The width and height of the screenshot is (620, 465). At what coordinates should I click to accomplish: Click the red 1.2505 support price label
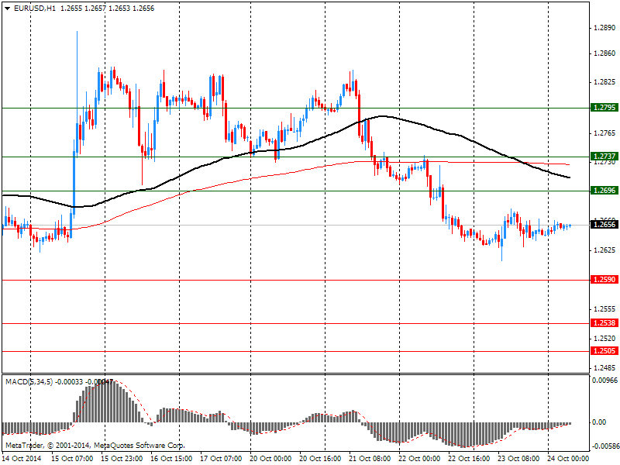[x=604, y=351]
